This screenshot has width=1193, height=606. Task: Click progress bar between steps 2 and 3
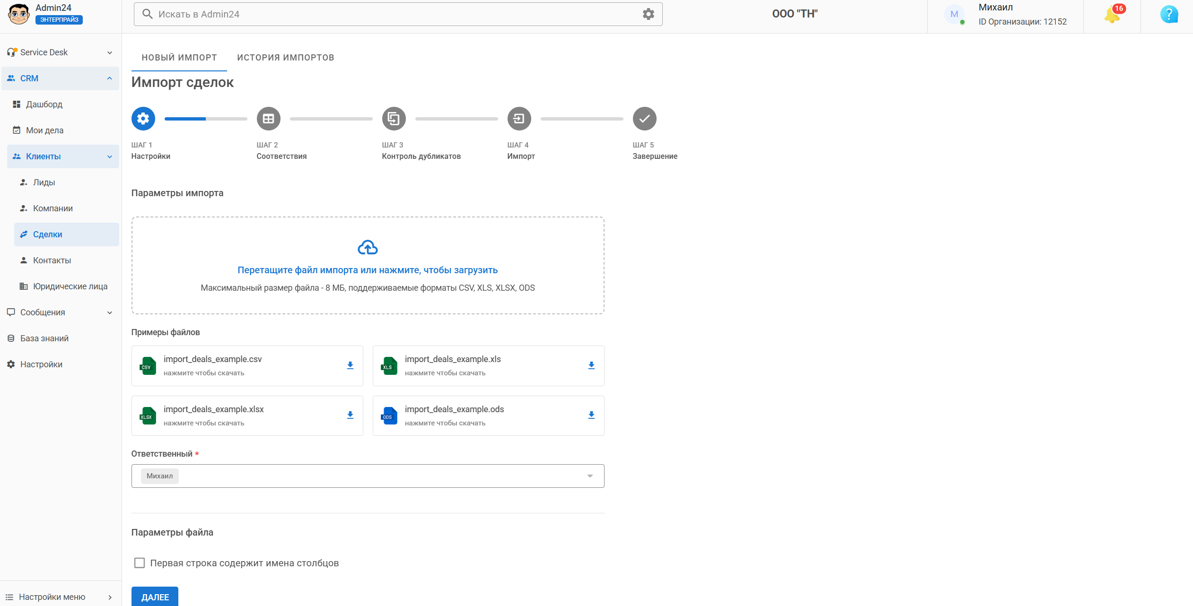pos(331,119)
